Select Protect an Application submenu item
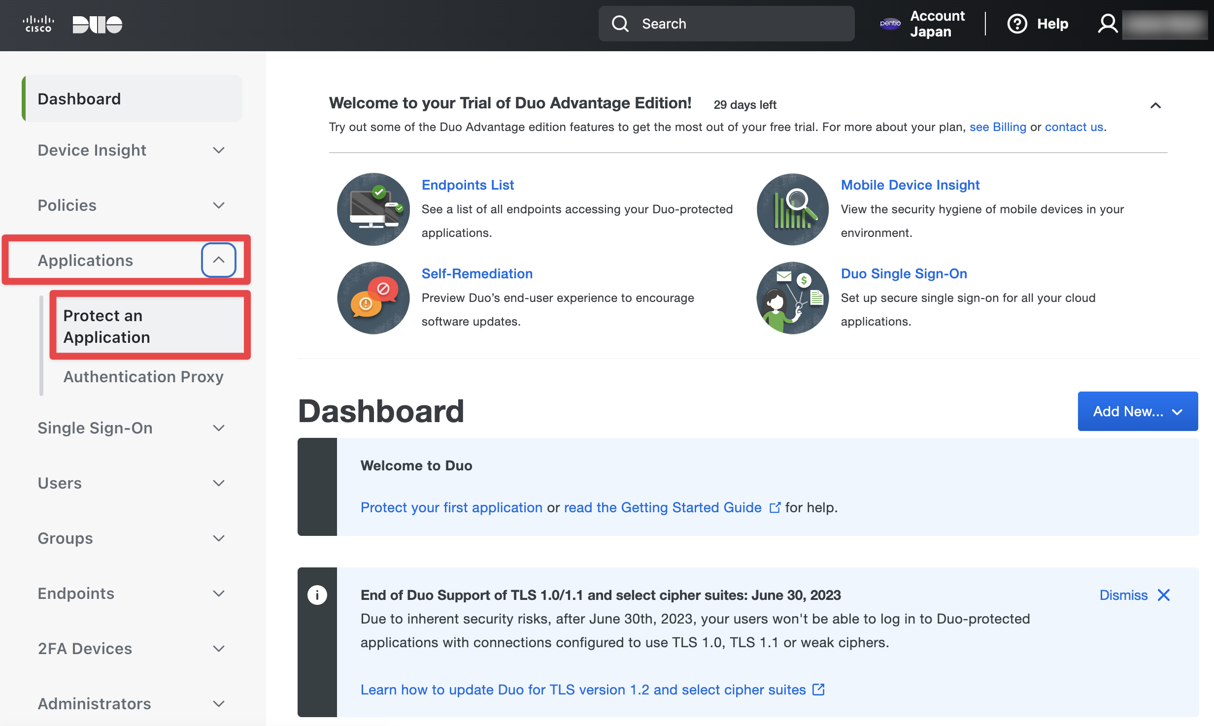 coord(150,326)
